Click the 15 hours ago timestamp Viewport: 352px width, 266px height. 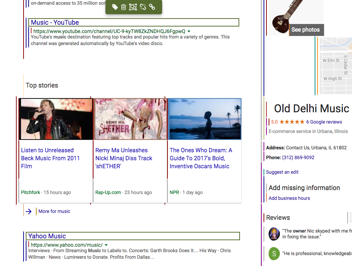click(57, 192)
